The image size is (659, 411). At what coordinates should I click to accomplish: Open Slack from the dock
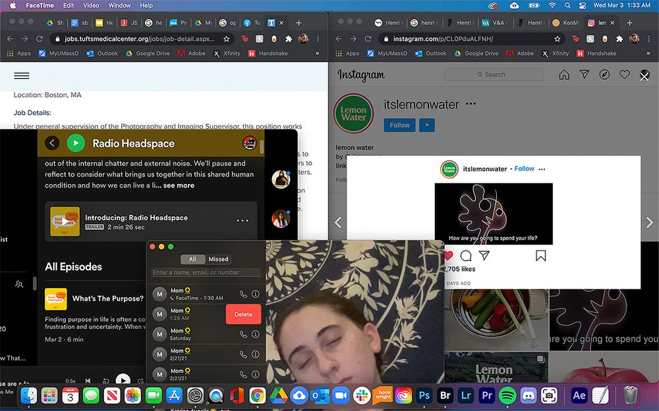click(x=361, y=395)
